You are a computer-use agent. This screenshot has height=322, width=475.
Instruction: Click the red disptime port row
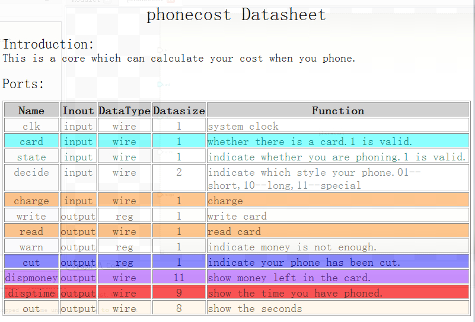[x=237, y=293]
